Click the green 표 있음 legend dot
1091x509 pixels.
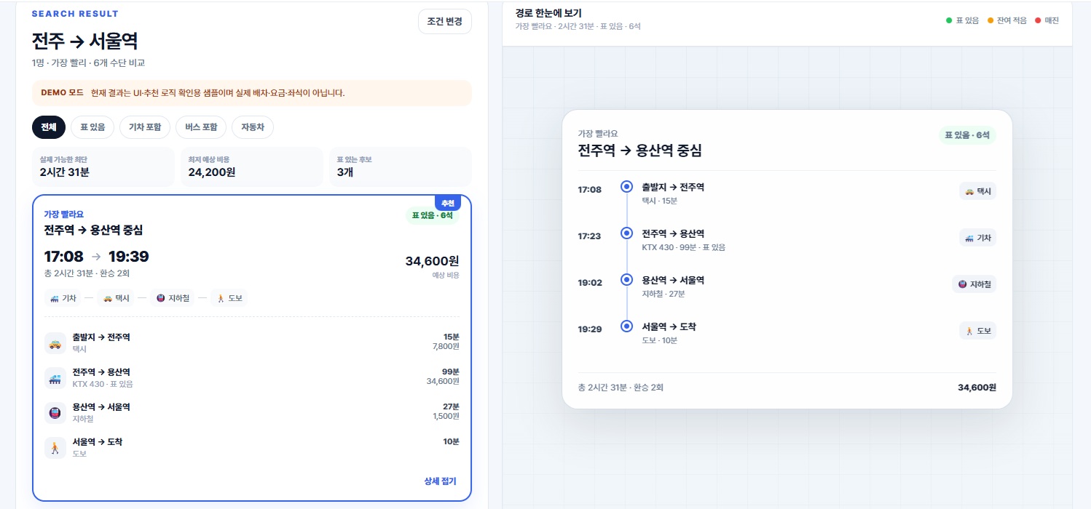(949, 20)
